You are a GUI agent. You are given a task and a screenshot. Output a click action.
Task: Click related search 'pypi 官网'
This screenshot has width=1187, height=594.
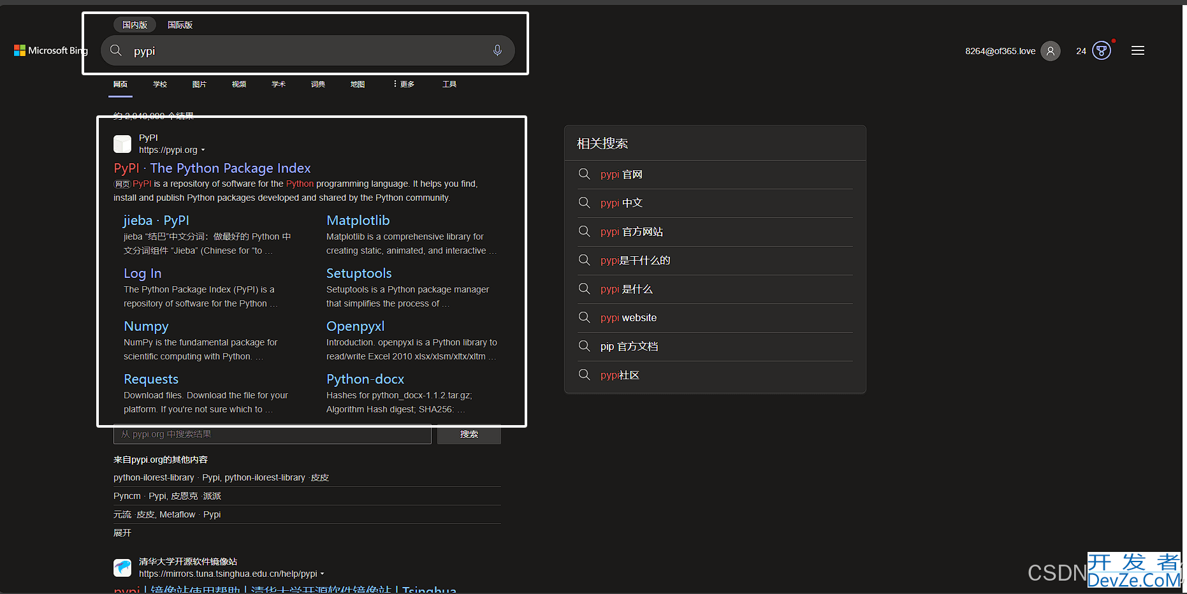pyautogui.click(x=622, y=174)
